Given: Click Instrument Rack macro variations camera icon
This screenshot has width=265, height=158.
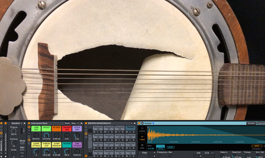Looking at the screenshot, I should point(29,137).
